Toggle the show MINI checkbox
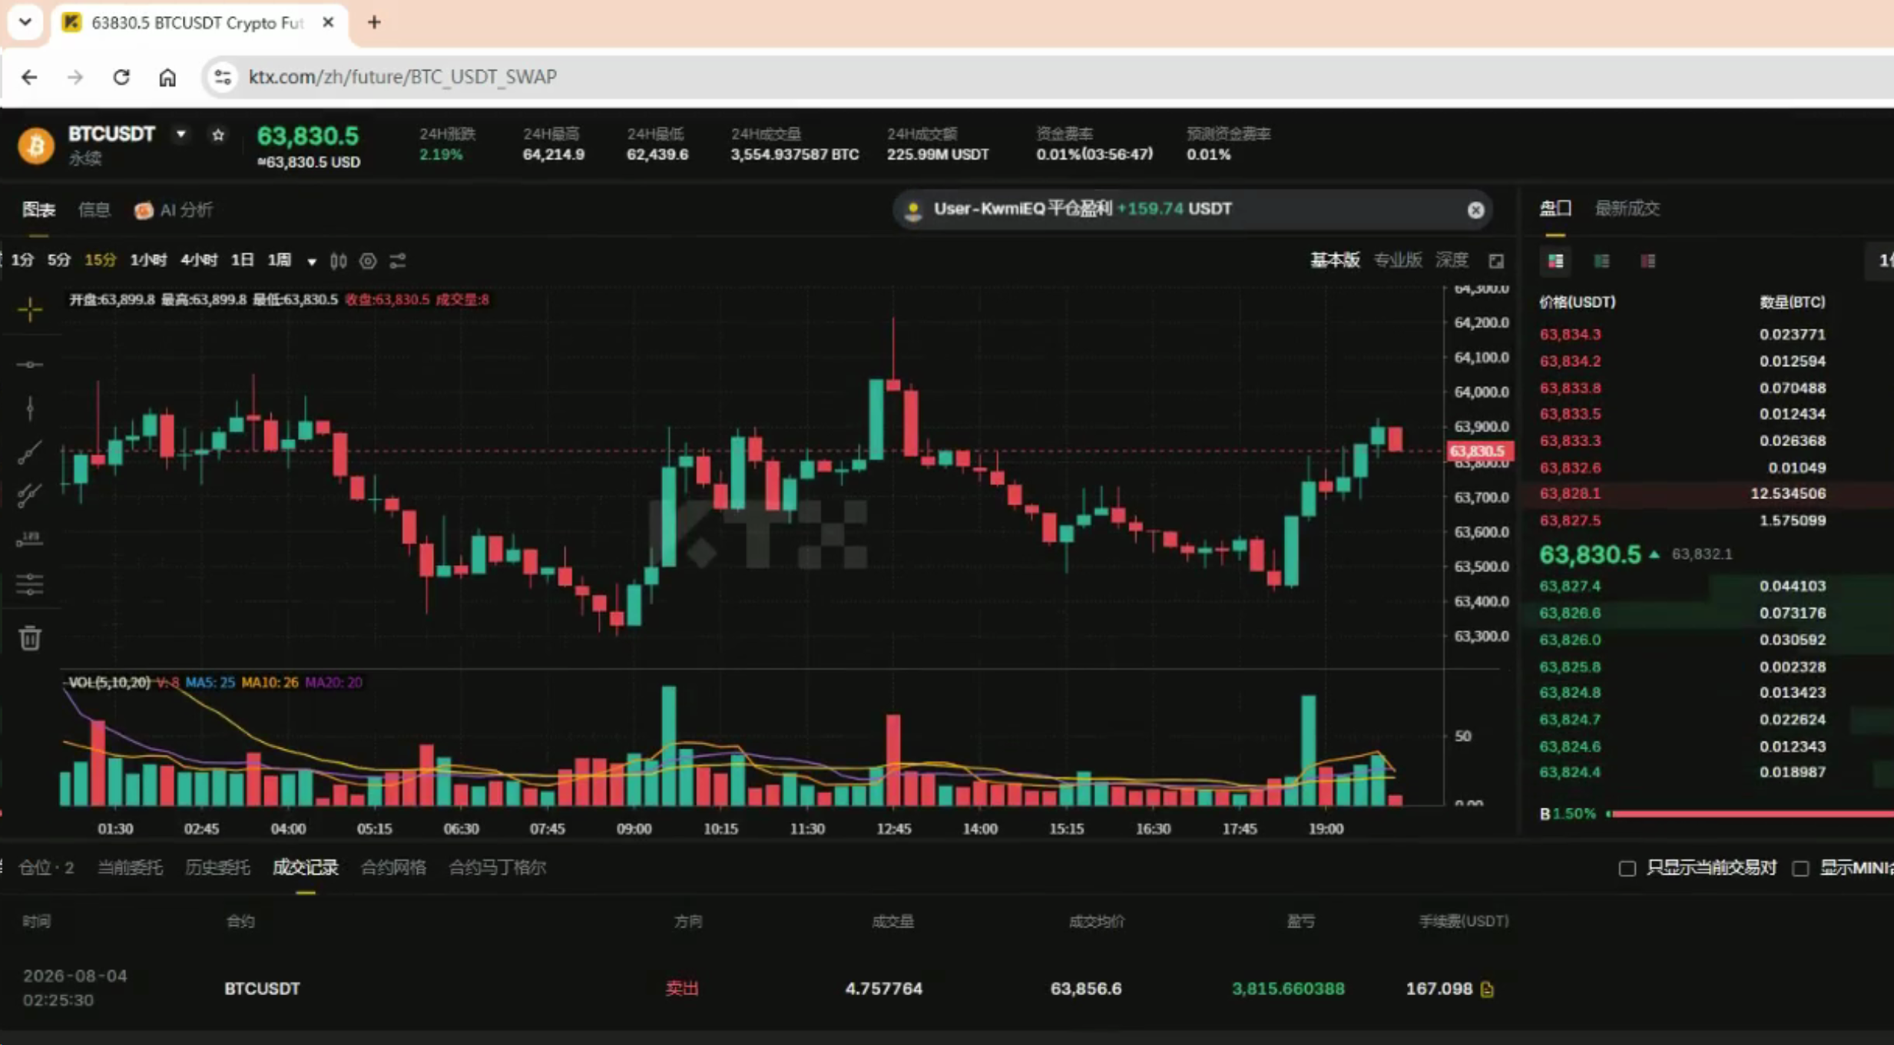This screenshot has width=1894, height=1045. pyautogui.click(x=1800, y=868)
